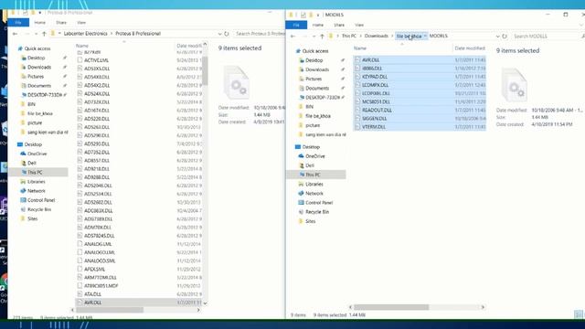
Task: Click vertical scrollbar thumb in Proteus window
Action: (205, 71)
